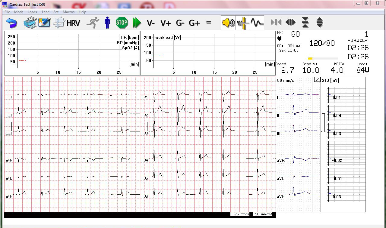386x228 pixels.
Task: Toggle the sine wave filter button
Action: coord(257,23)
